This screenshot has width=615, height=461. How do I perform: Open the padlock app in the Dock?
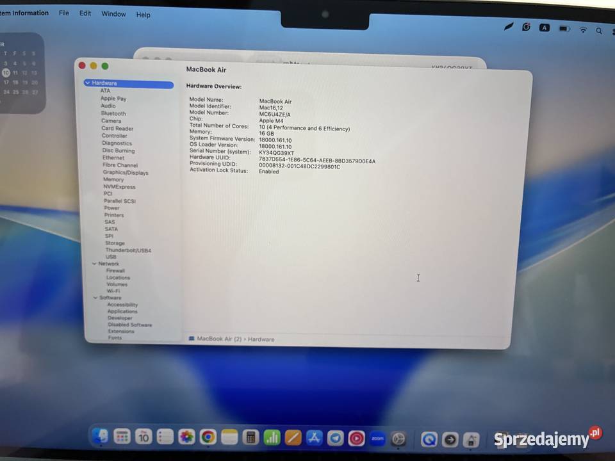click(471, 441)
